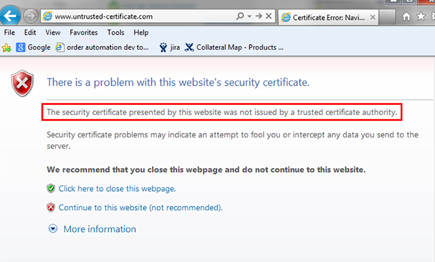
Task: Click Add to Favorites bar star icon
Action: 6,48
